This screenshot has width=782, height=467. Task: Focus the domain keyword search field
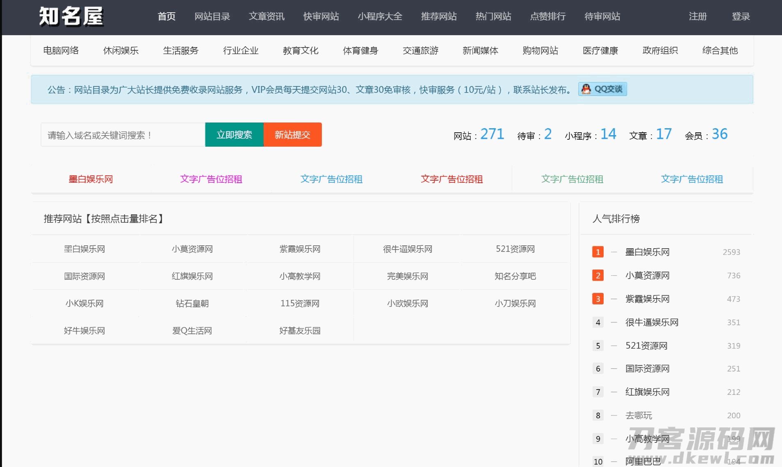pyautogui.click(x=123, y=135)
